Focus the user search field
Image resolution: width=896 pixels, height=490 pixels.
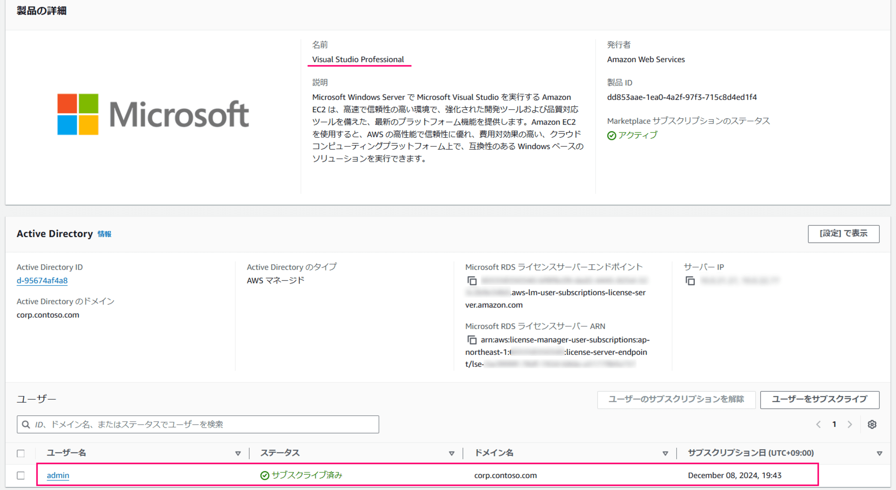198,424
